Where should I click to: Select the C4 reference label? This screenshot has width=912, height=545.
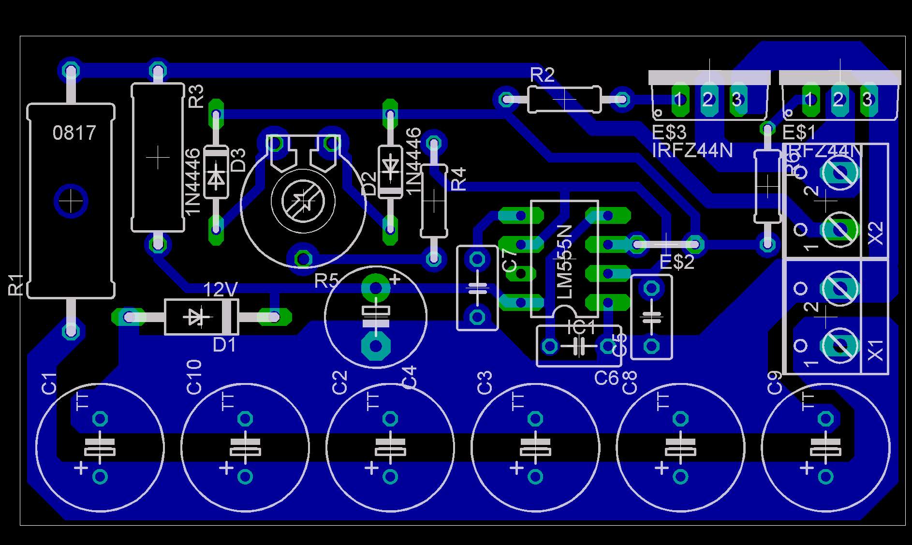[409, 377]
